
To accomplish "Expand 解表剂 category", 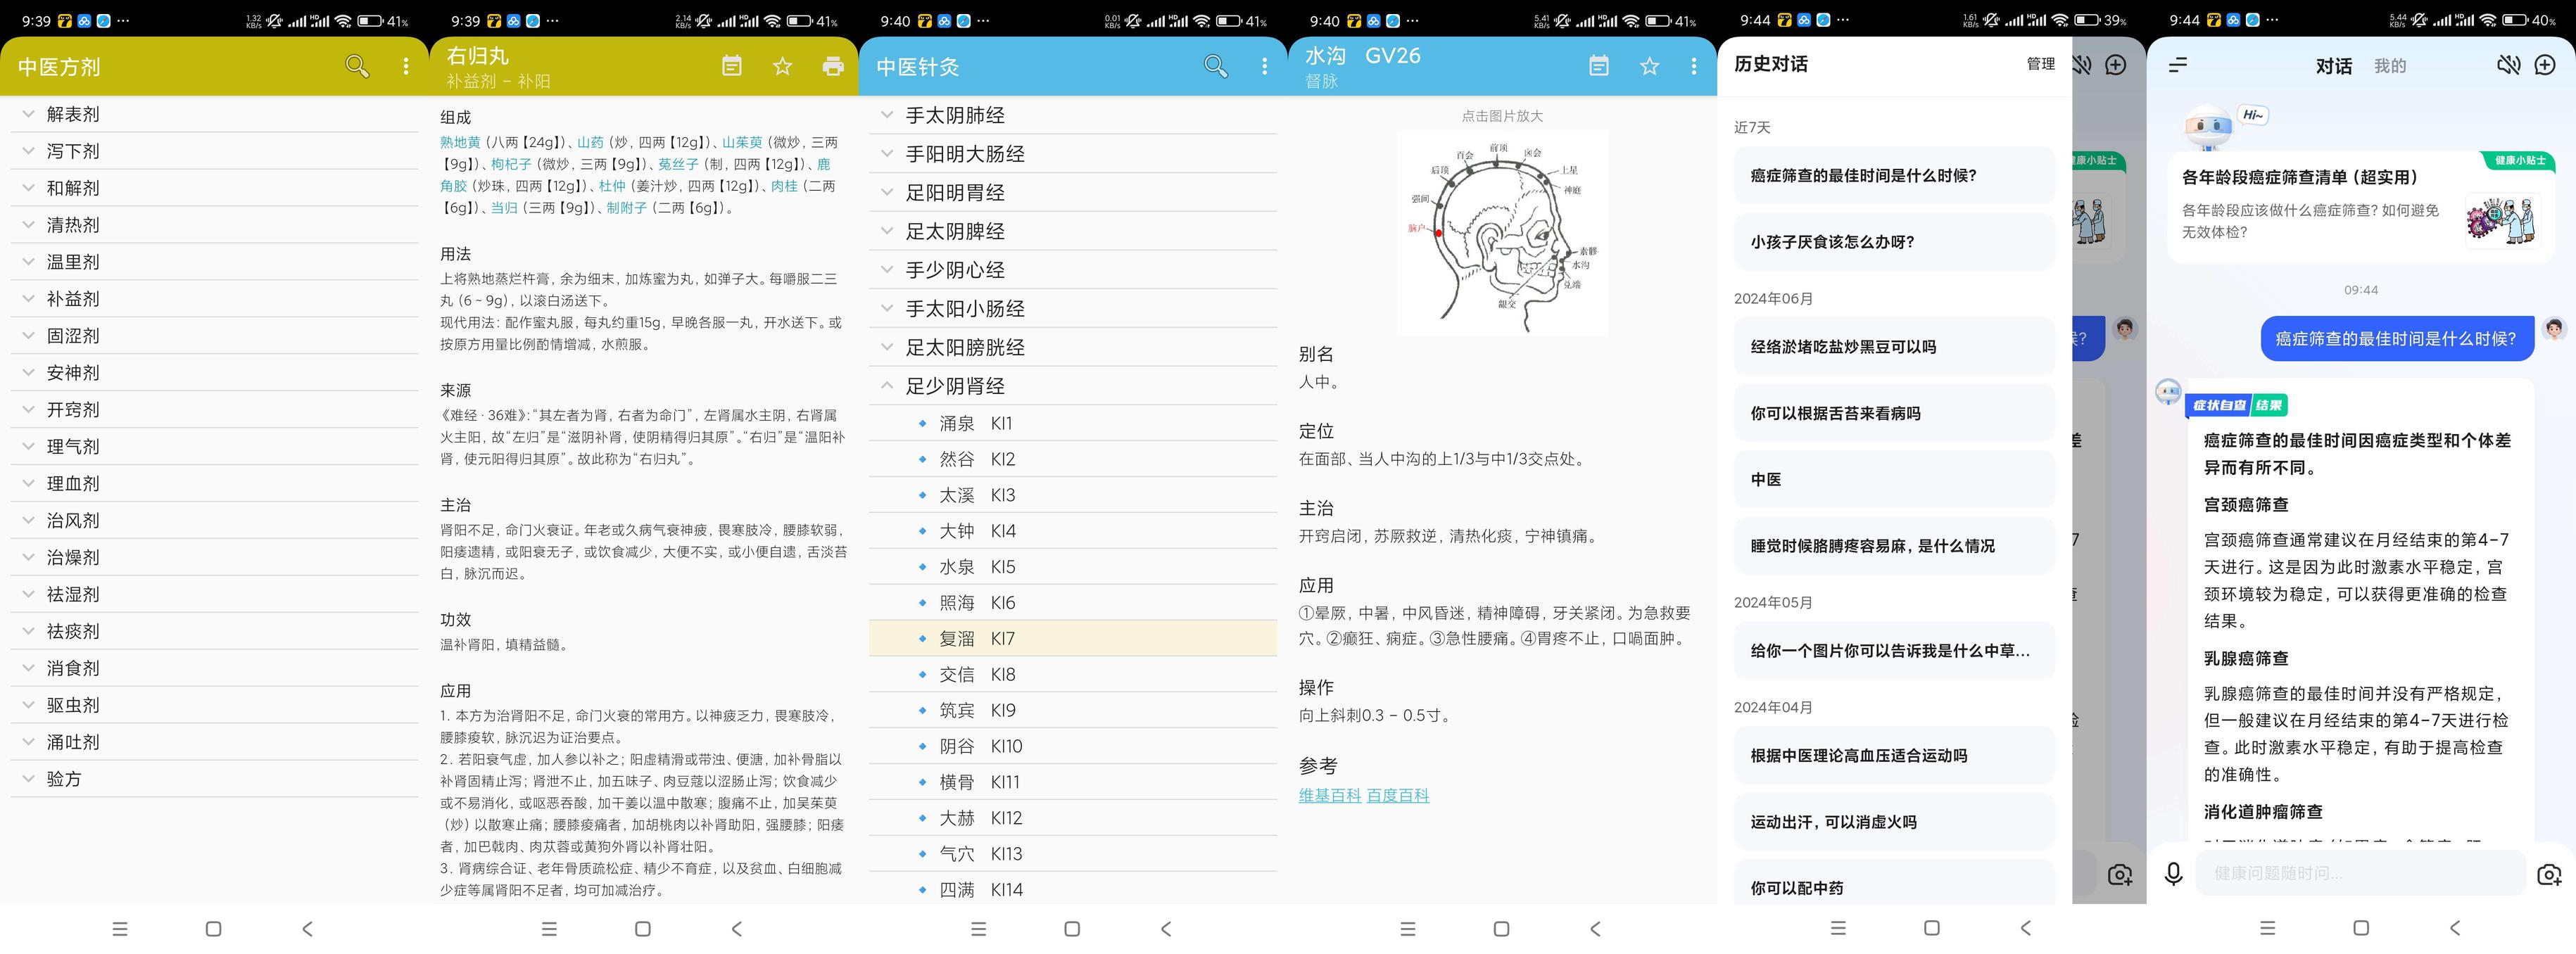I will (215, 114).
